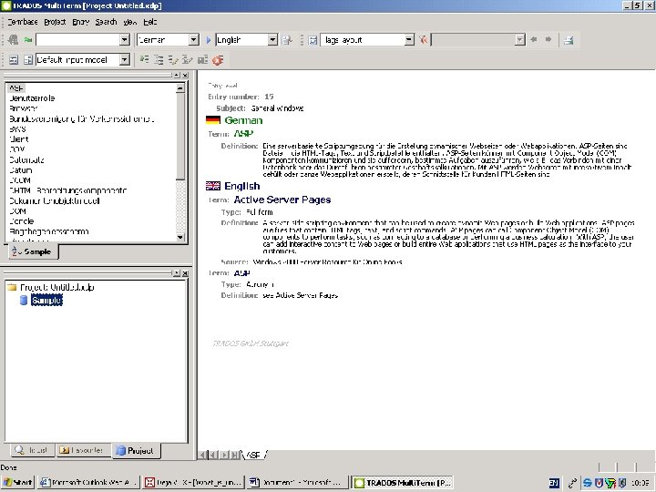This screenshot has height=492, width=656.
Task: Open the German source language dropdown
Action: 193,40
